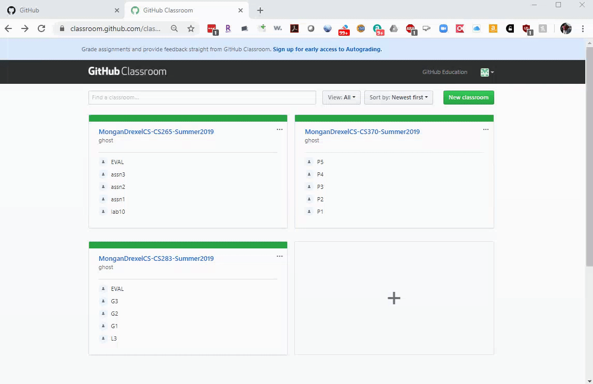Screen dimensions: 593x384
Task: Select the P3 assignment in CS370
Action: (x=320, y=187)
